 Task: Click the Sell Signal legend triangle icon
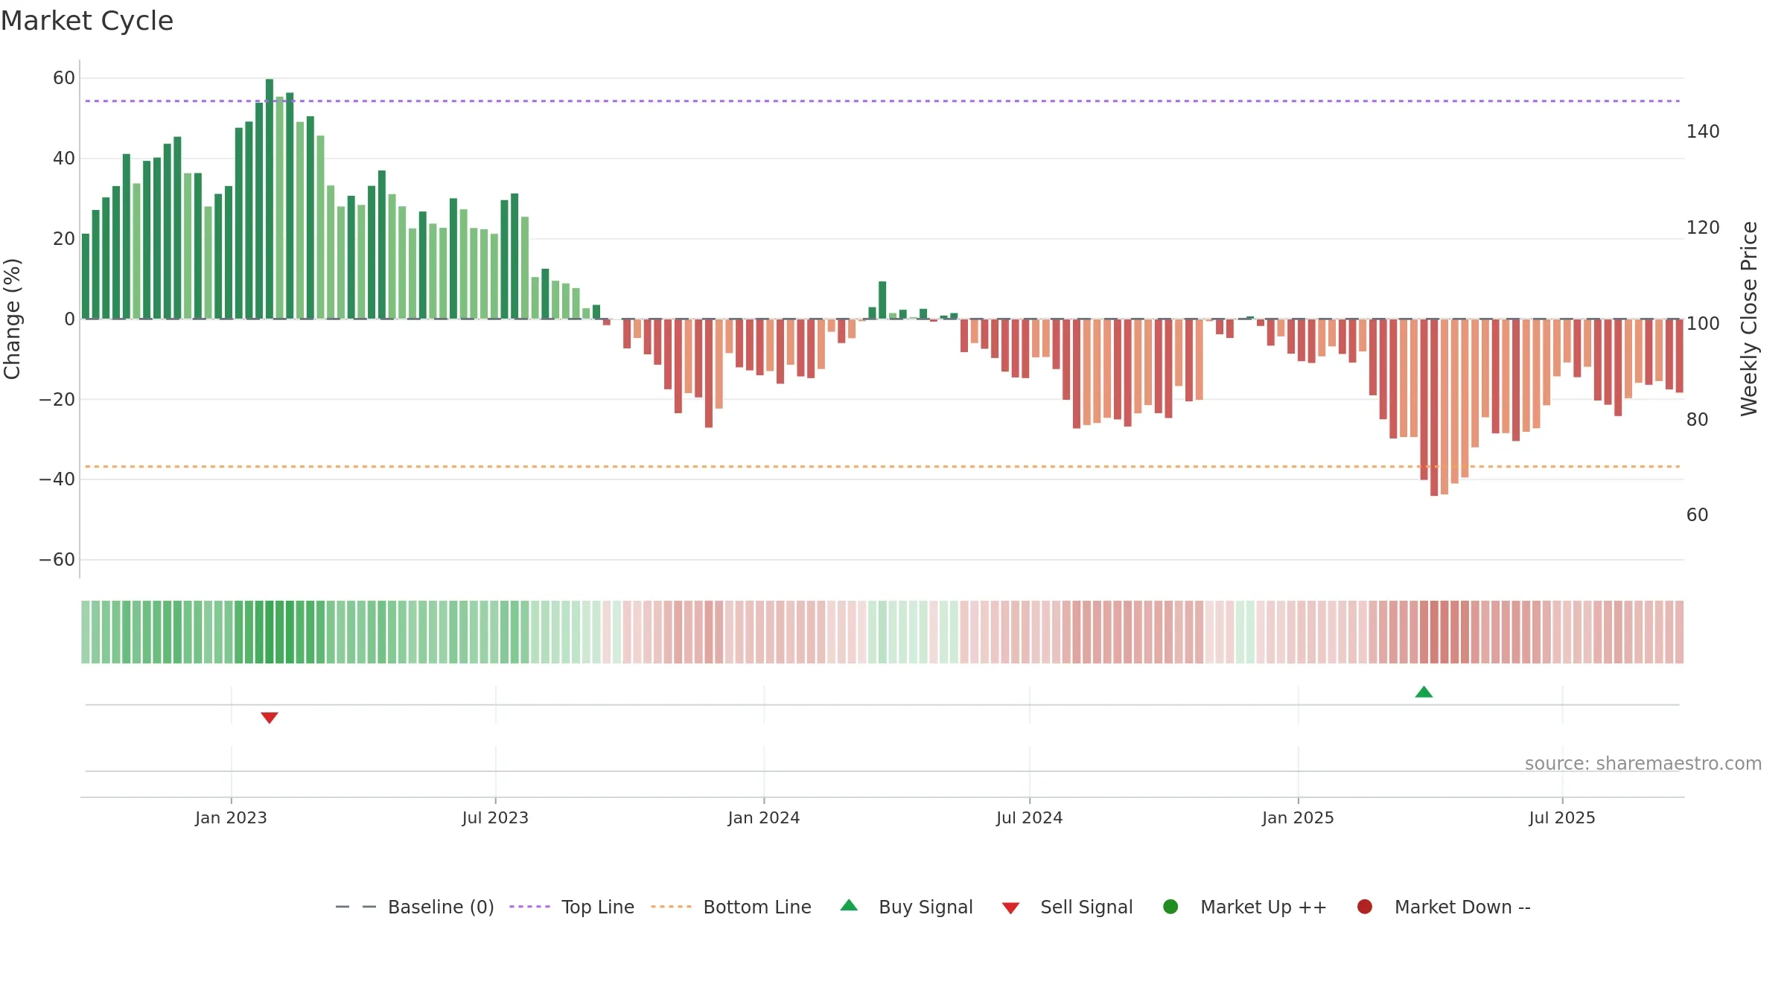1010,908
